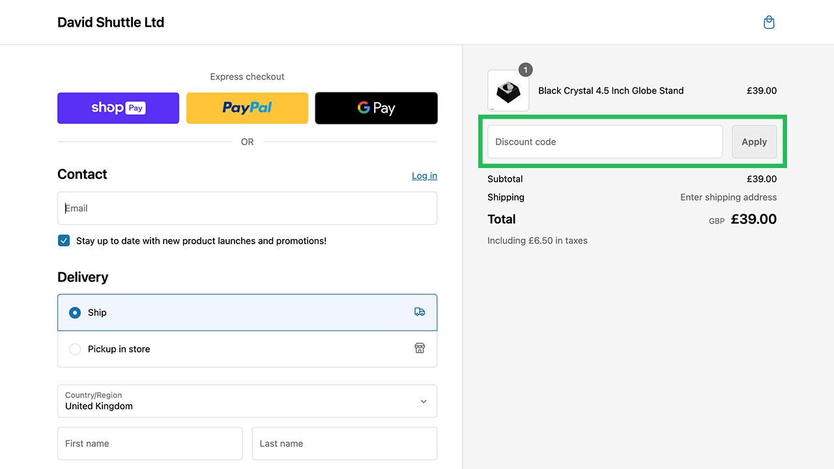Focus the Discount code field
The height and width of the screenshot is (469, 834).
point(605,141)
